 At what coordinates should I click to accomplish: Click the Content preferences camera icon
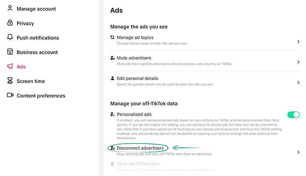(10, 95)
